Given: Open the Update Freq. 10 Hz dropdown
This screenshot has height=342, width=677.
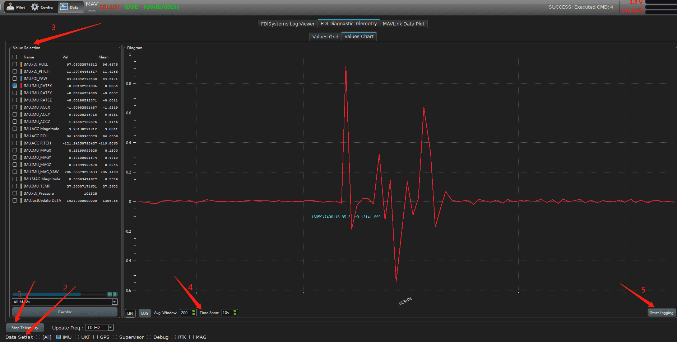Looking at the screenshot, I should click(111, 328).
